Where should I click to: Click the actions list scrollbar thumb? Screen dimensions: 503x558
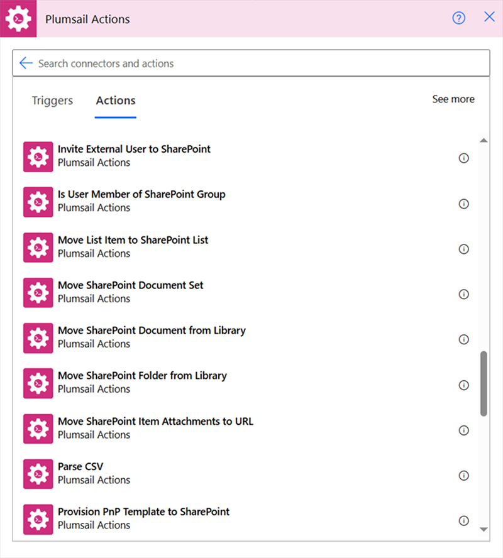(484, 383)
